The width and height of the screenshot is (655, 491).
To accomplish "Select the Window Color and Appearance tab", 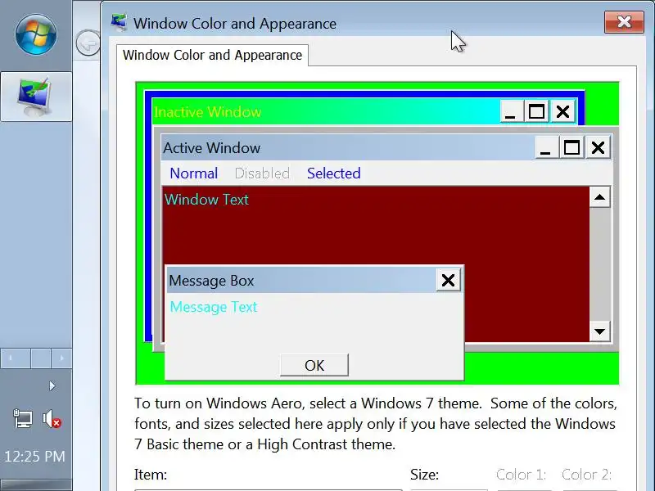I will pyautogui.click(x=212, y=55).
